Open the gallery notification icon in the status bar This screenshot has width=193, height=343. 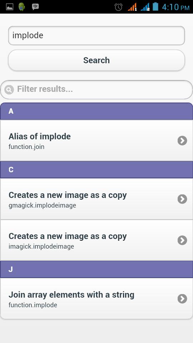(x=10, y=7)
